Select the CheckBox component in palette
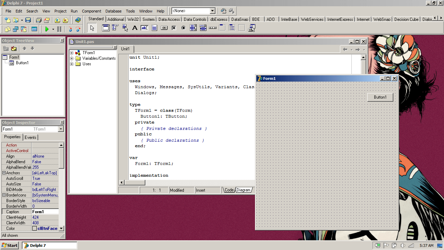This screenshot has height=250, width=444. click(174, 28)
